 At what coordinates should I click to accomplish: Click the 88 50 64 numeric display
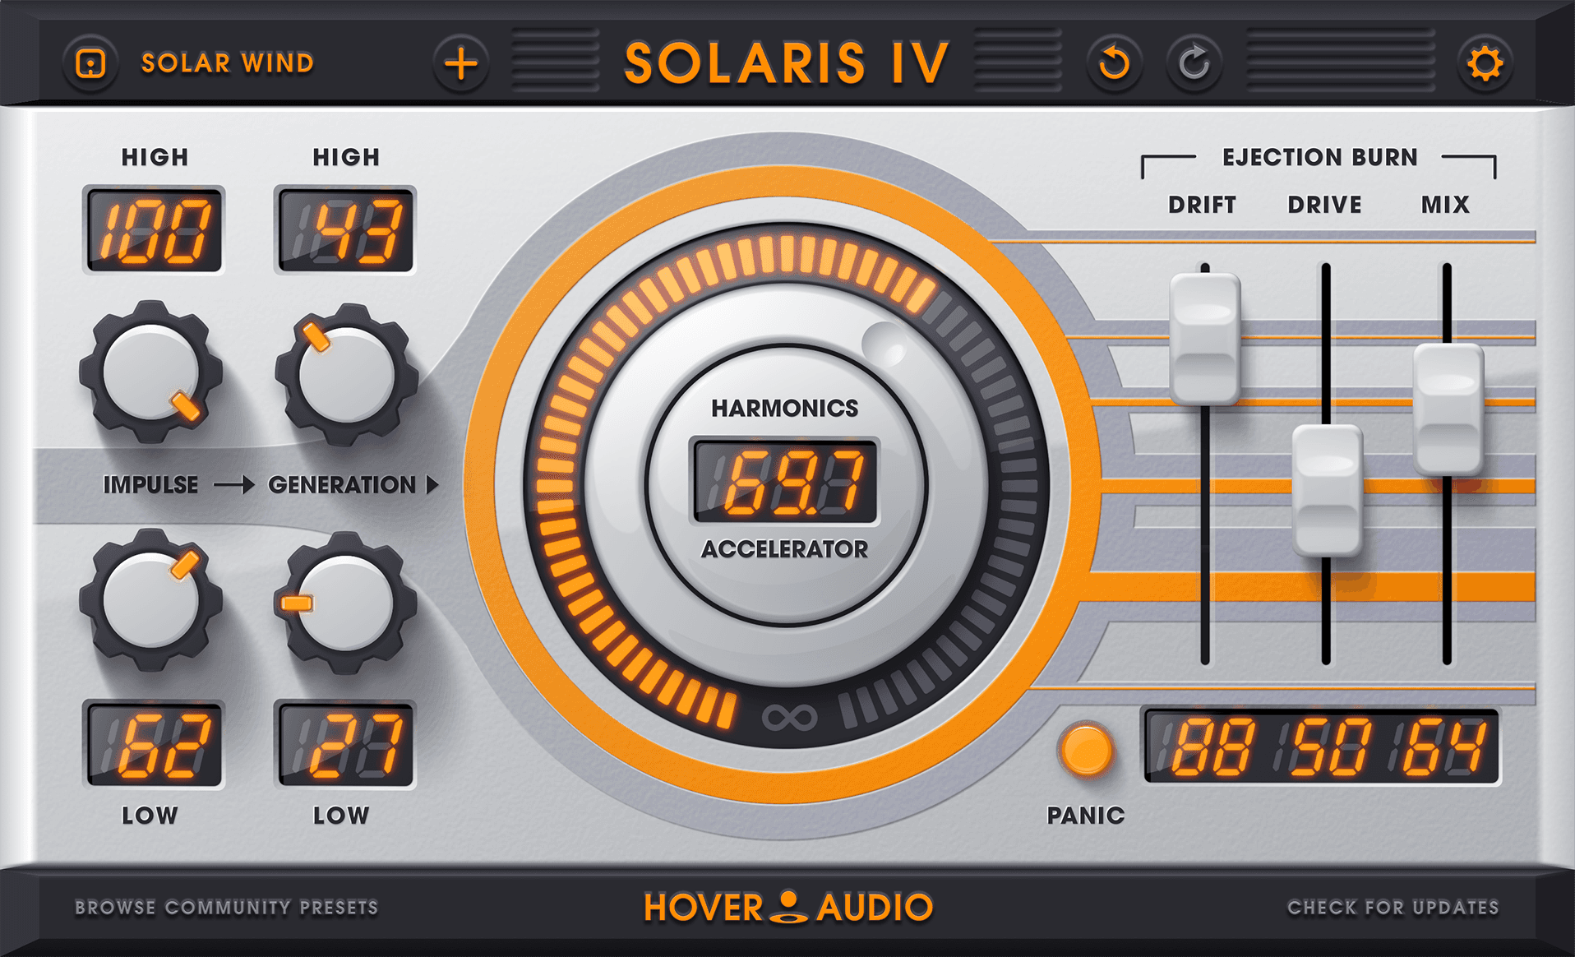pyautogui.click(x=1321, y=748)
